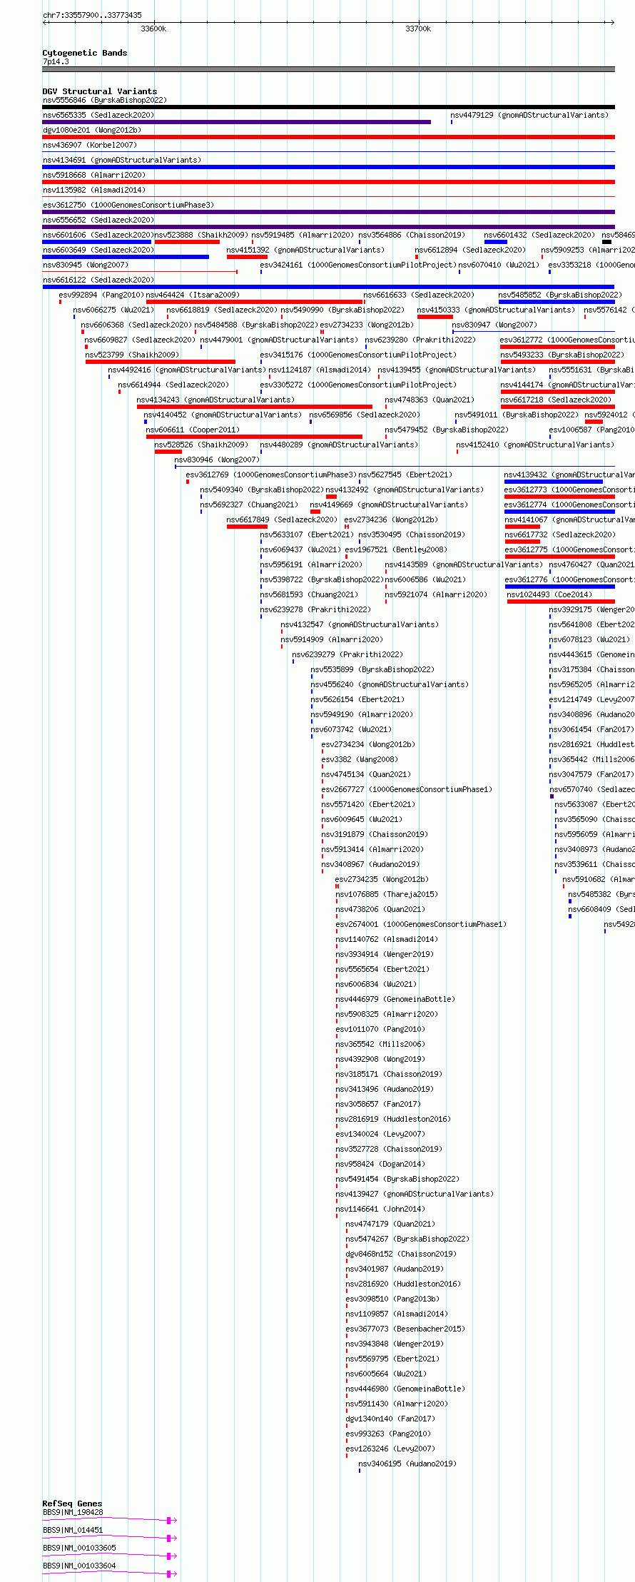Click the nsv6612894 (Sedlazeck2020) label

470,250
